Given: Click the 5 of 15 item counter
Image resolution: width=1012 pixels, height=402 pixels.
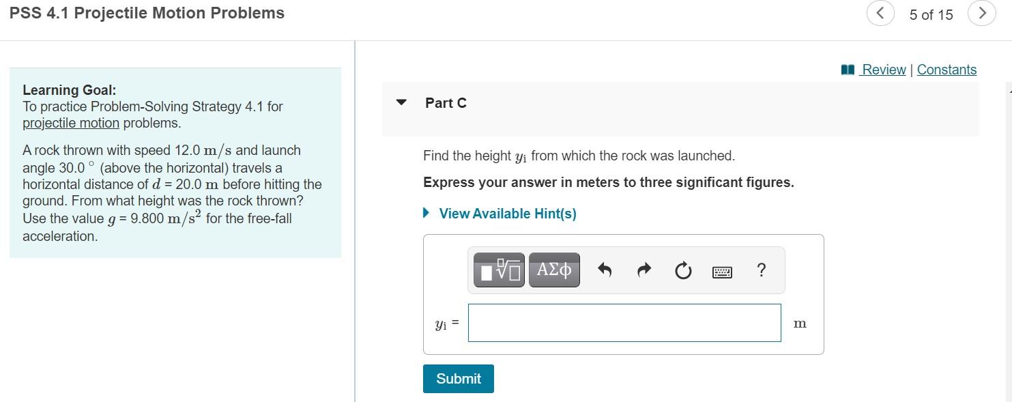Looking at the screenshot, I should [x=931, y=14].
